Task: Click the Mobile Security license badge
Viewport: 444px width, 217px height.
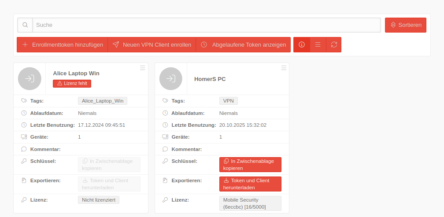Action: pos(250,203)
